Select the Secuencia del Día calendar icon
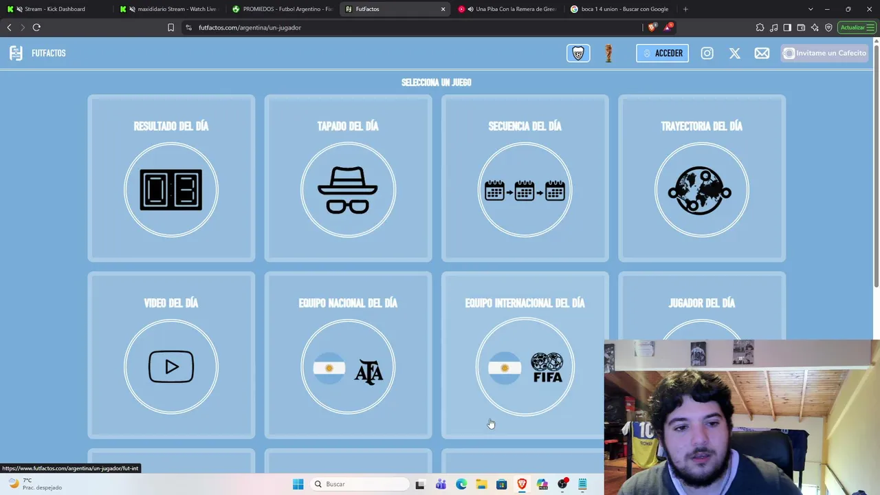The width and height of the screenshot is (880, 495). [525, 190]
